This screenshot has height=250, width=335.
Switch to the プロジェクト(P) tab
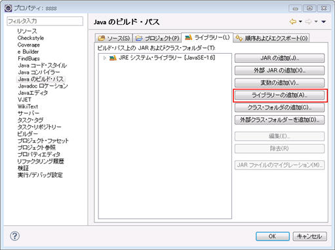(x=157, y=38)
